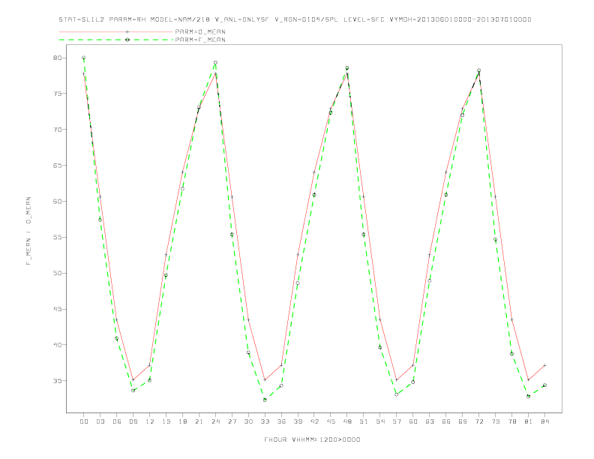Click the x-axis forecast hour label 54
Image resolution: width=594 pixels, height=459 pixels.
(x=380, y=421)
